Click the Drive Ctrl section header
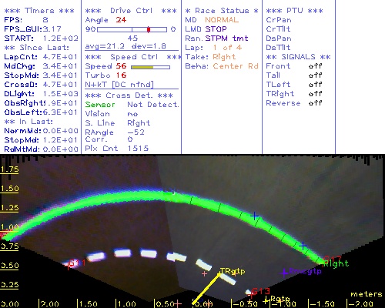The image size is (385, 308). click(131, 11)
